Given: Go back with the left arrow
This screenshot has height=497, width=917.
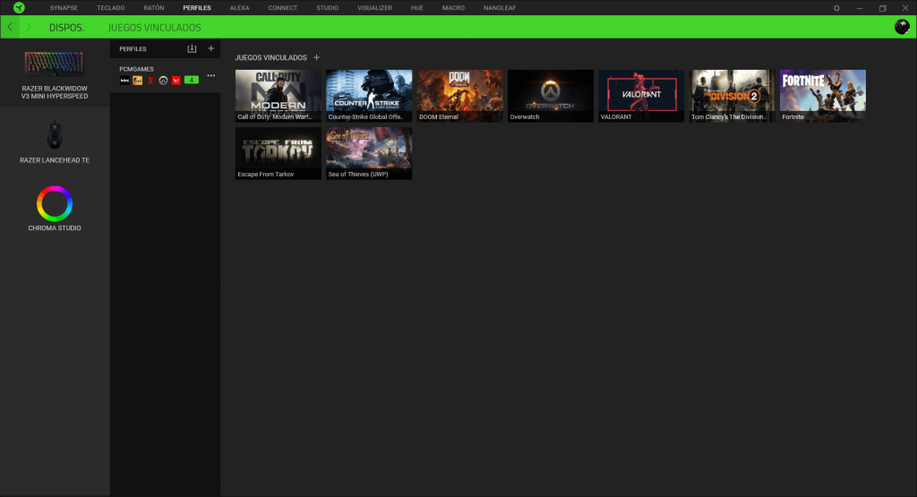Looking at the screenshot, I should click(x=10, y=27).
